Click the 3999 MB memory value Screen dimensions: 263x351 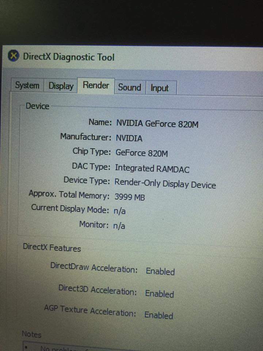pyautogui.click(x=130, y=197)
